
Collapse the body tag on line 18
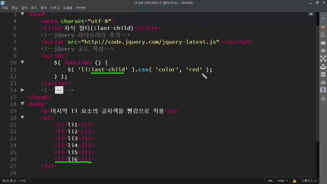pos(22,103)
